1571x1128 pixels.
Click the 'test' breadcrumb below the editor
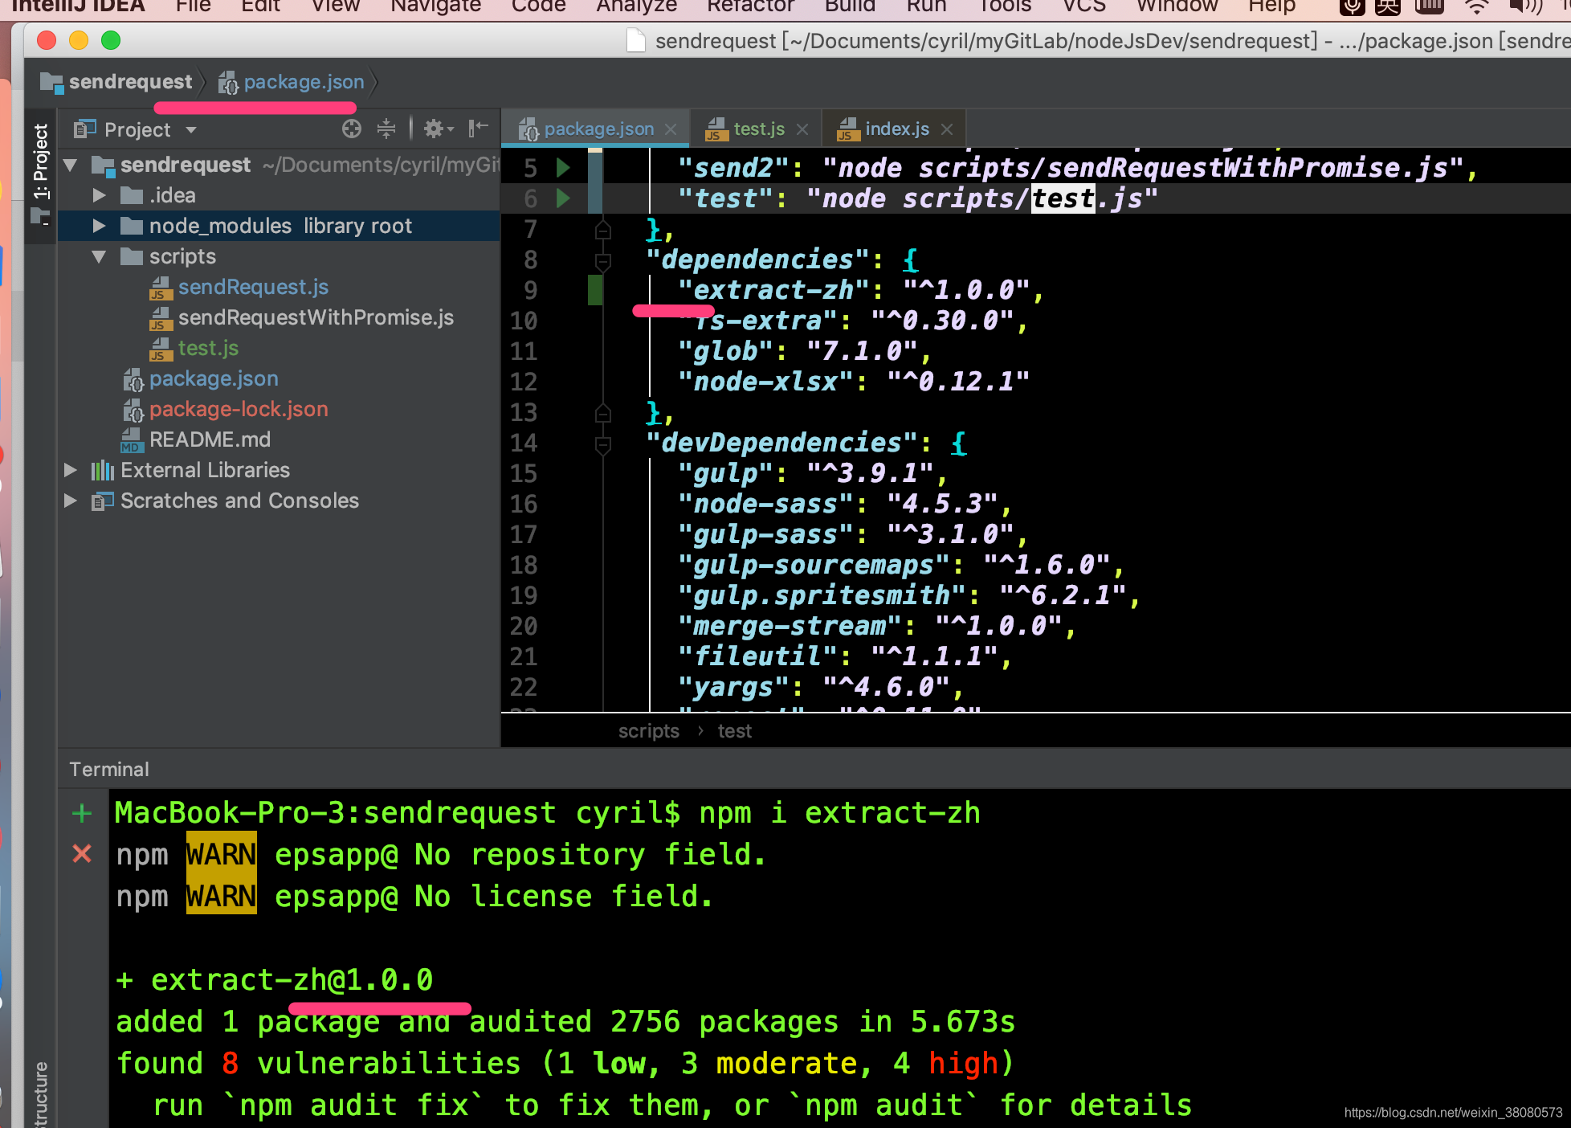point(734,731)
